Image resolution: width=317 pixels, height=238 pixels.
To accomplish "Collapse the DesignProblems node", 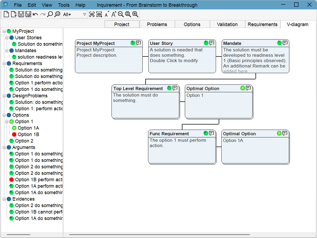I will point(4,96).
